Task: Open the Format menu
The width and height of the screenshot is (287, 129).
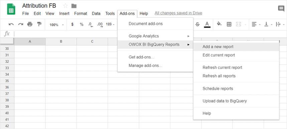Action: tap(81, 13)
